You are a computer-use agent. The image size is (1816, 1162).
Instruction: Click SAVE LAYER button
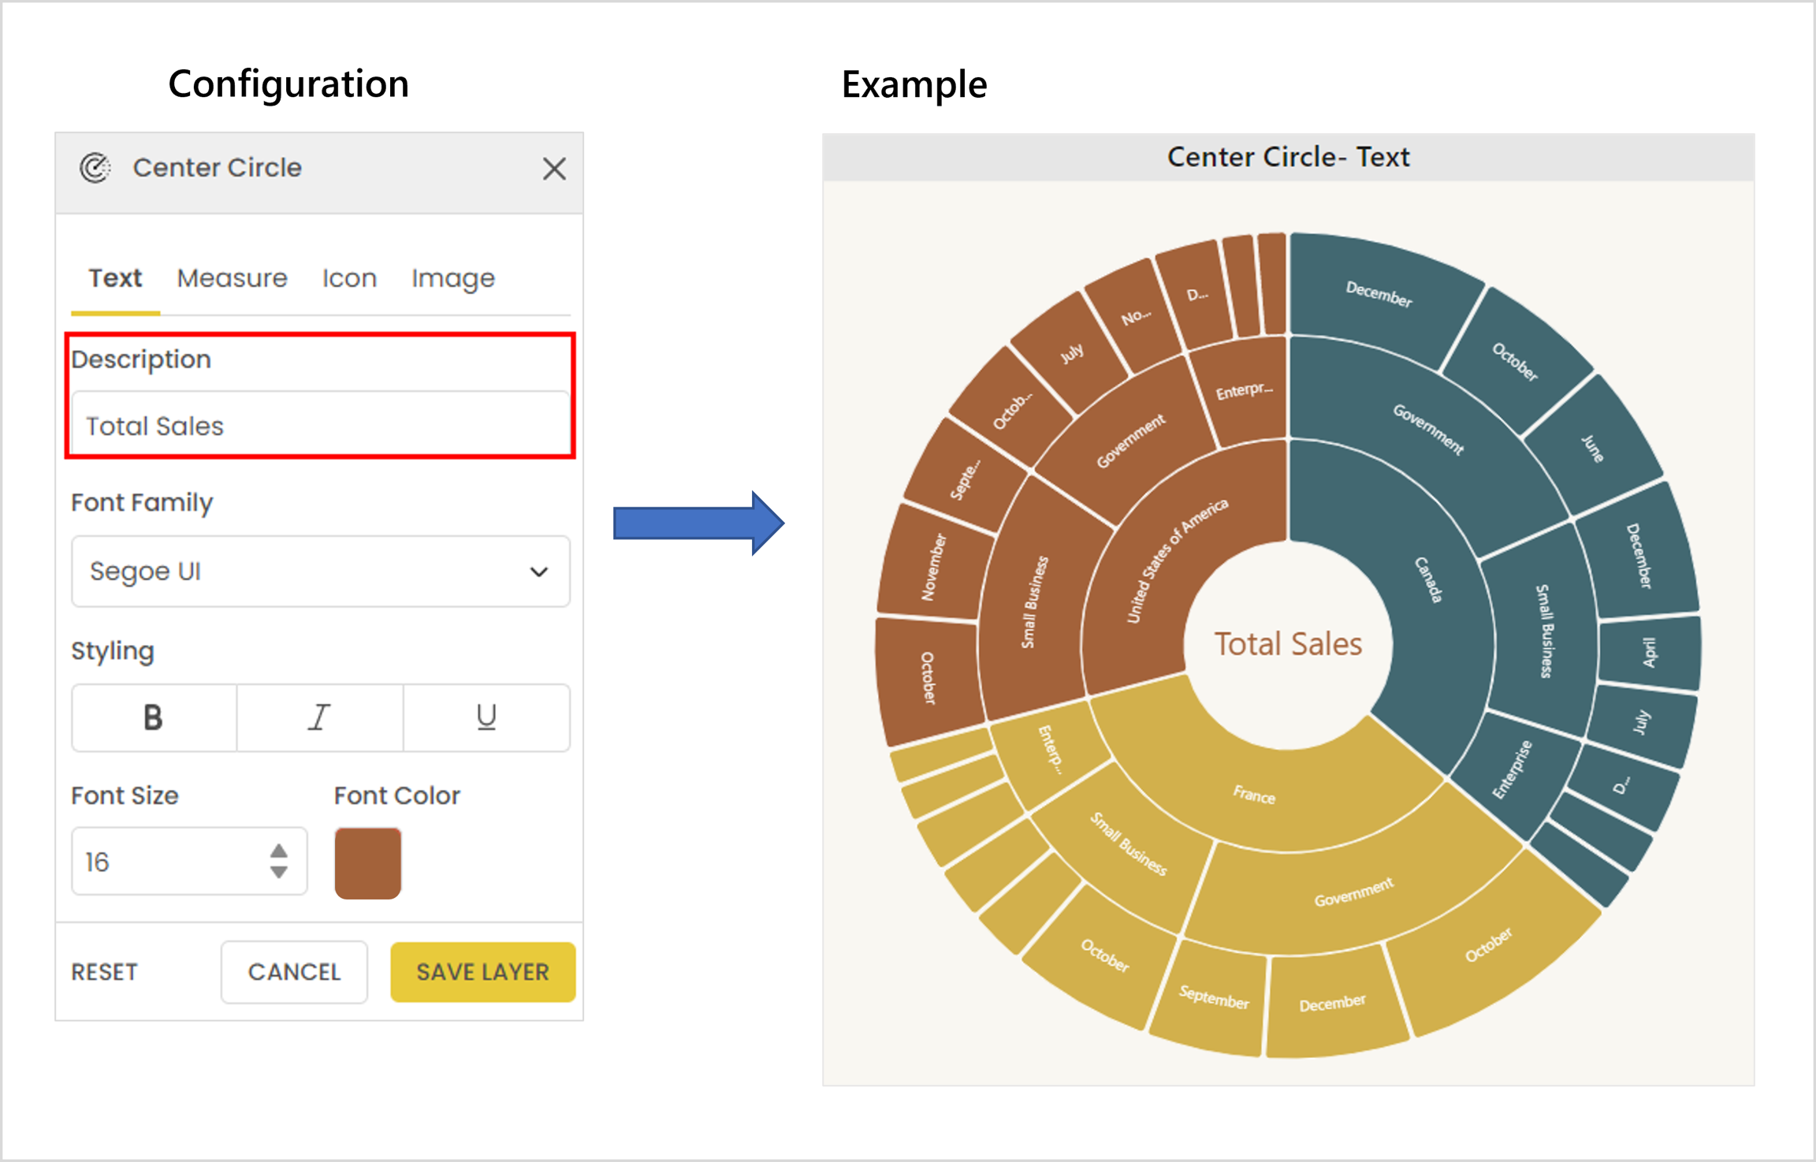pos(482,972)
